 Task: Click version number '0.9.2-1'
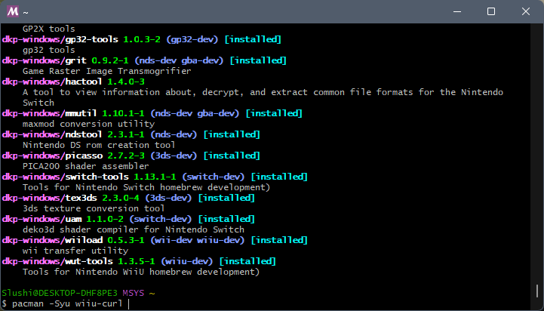coord(110,60)
